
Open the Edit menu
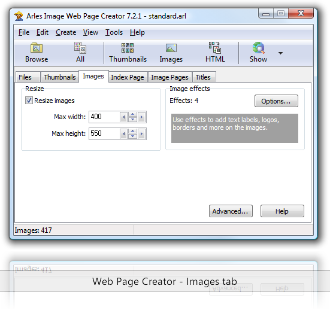click(43, 32)
